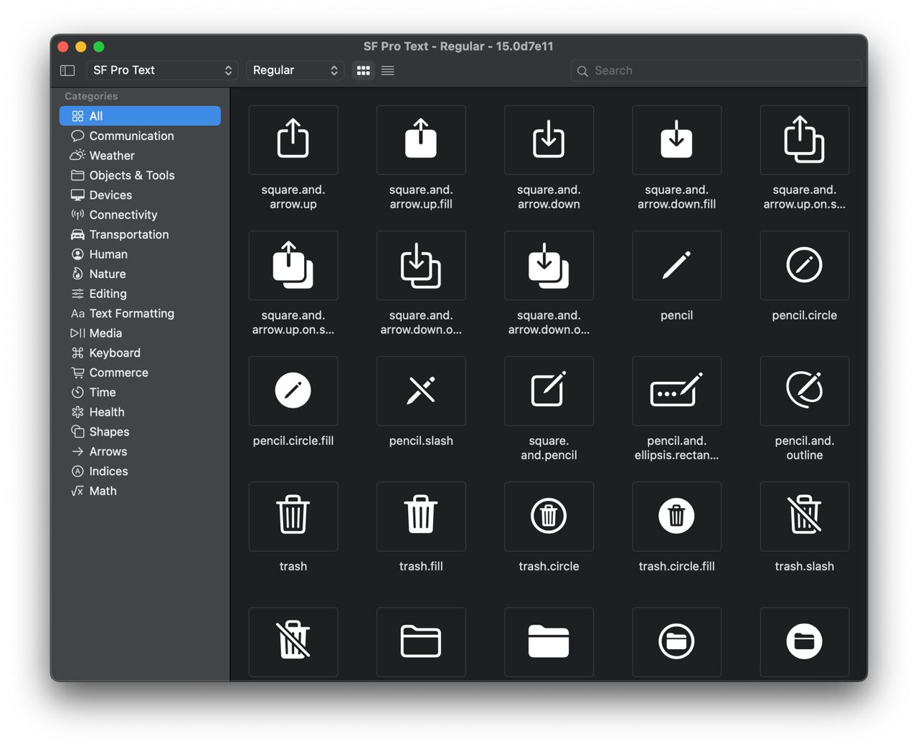Toggle the sidebar visibility button
Viewport: 918px width, 748px height.
67,70
